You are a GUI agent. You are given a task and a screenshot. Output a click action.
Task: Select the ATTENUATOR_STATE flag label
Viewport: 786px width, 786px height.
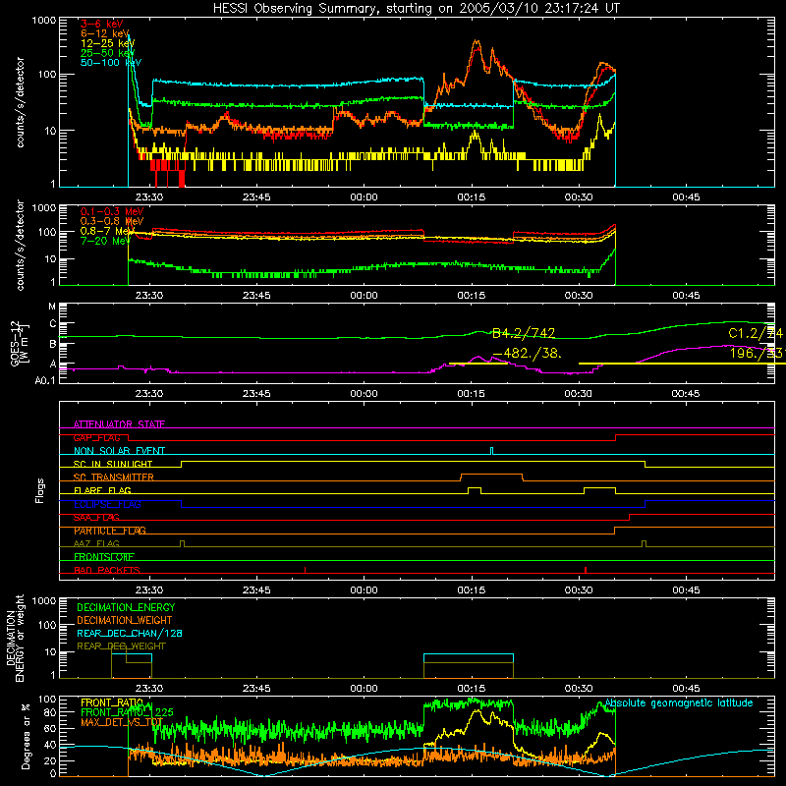[119, 424]
